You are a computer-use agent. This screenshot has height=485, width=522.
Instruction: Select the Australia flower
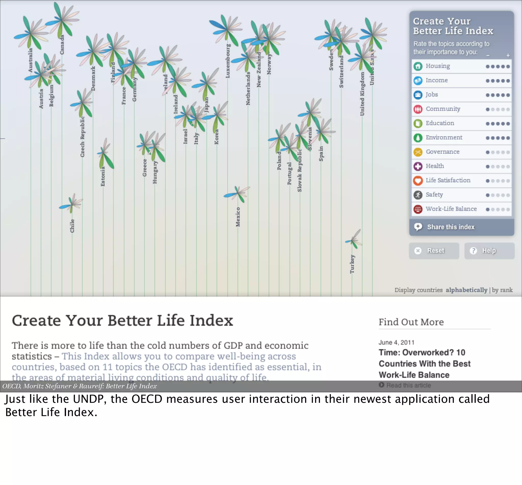(31, 33)
